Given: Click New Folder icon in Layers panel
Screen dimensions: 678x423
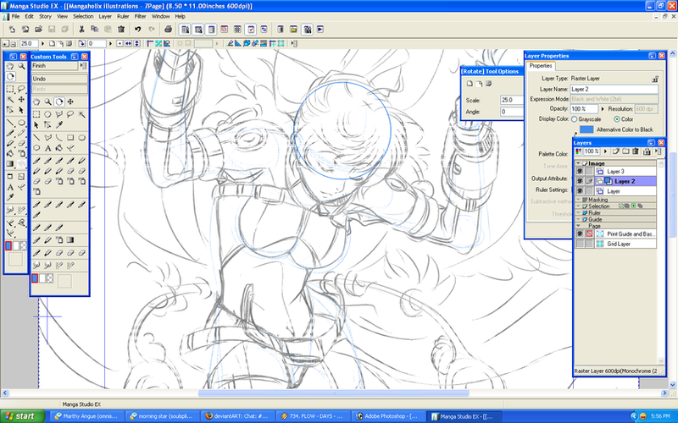Looking at the screenshot, I should pos(625,151).
